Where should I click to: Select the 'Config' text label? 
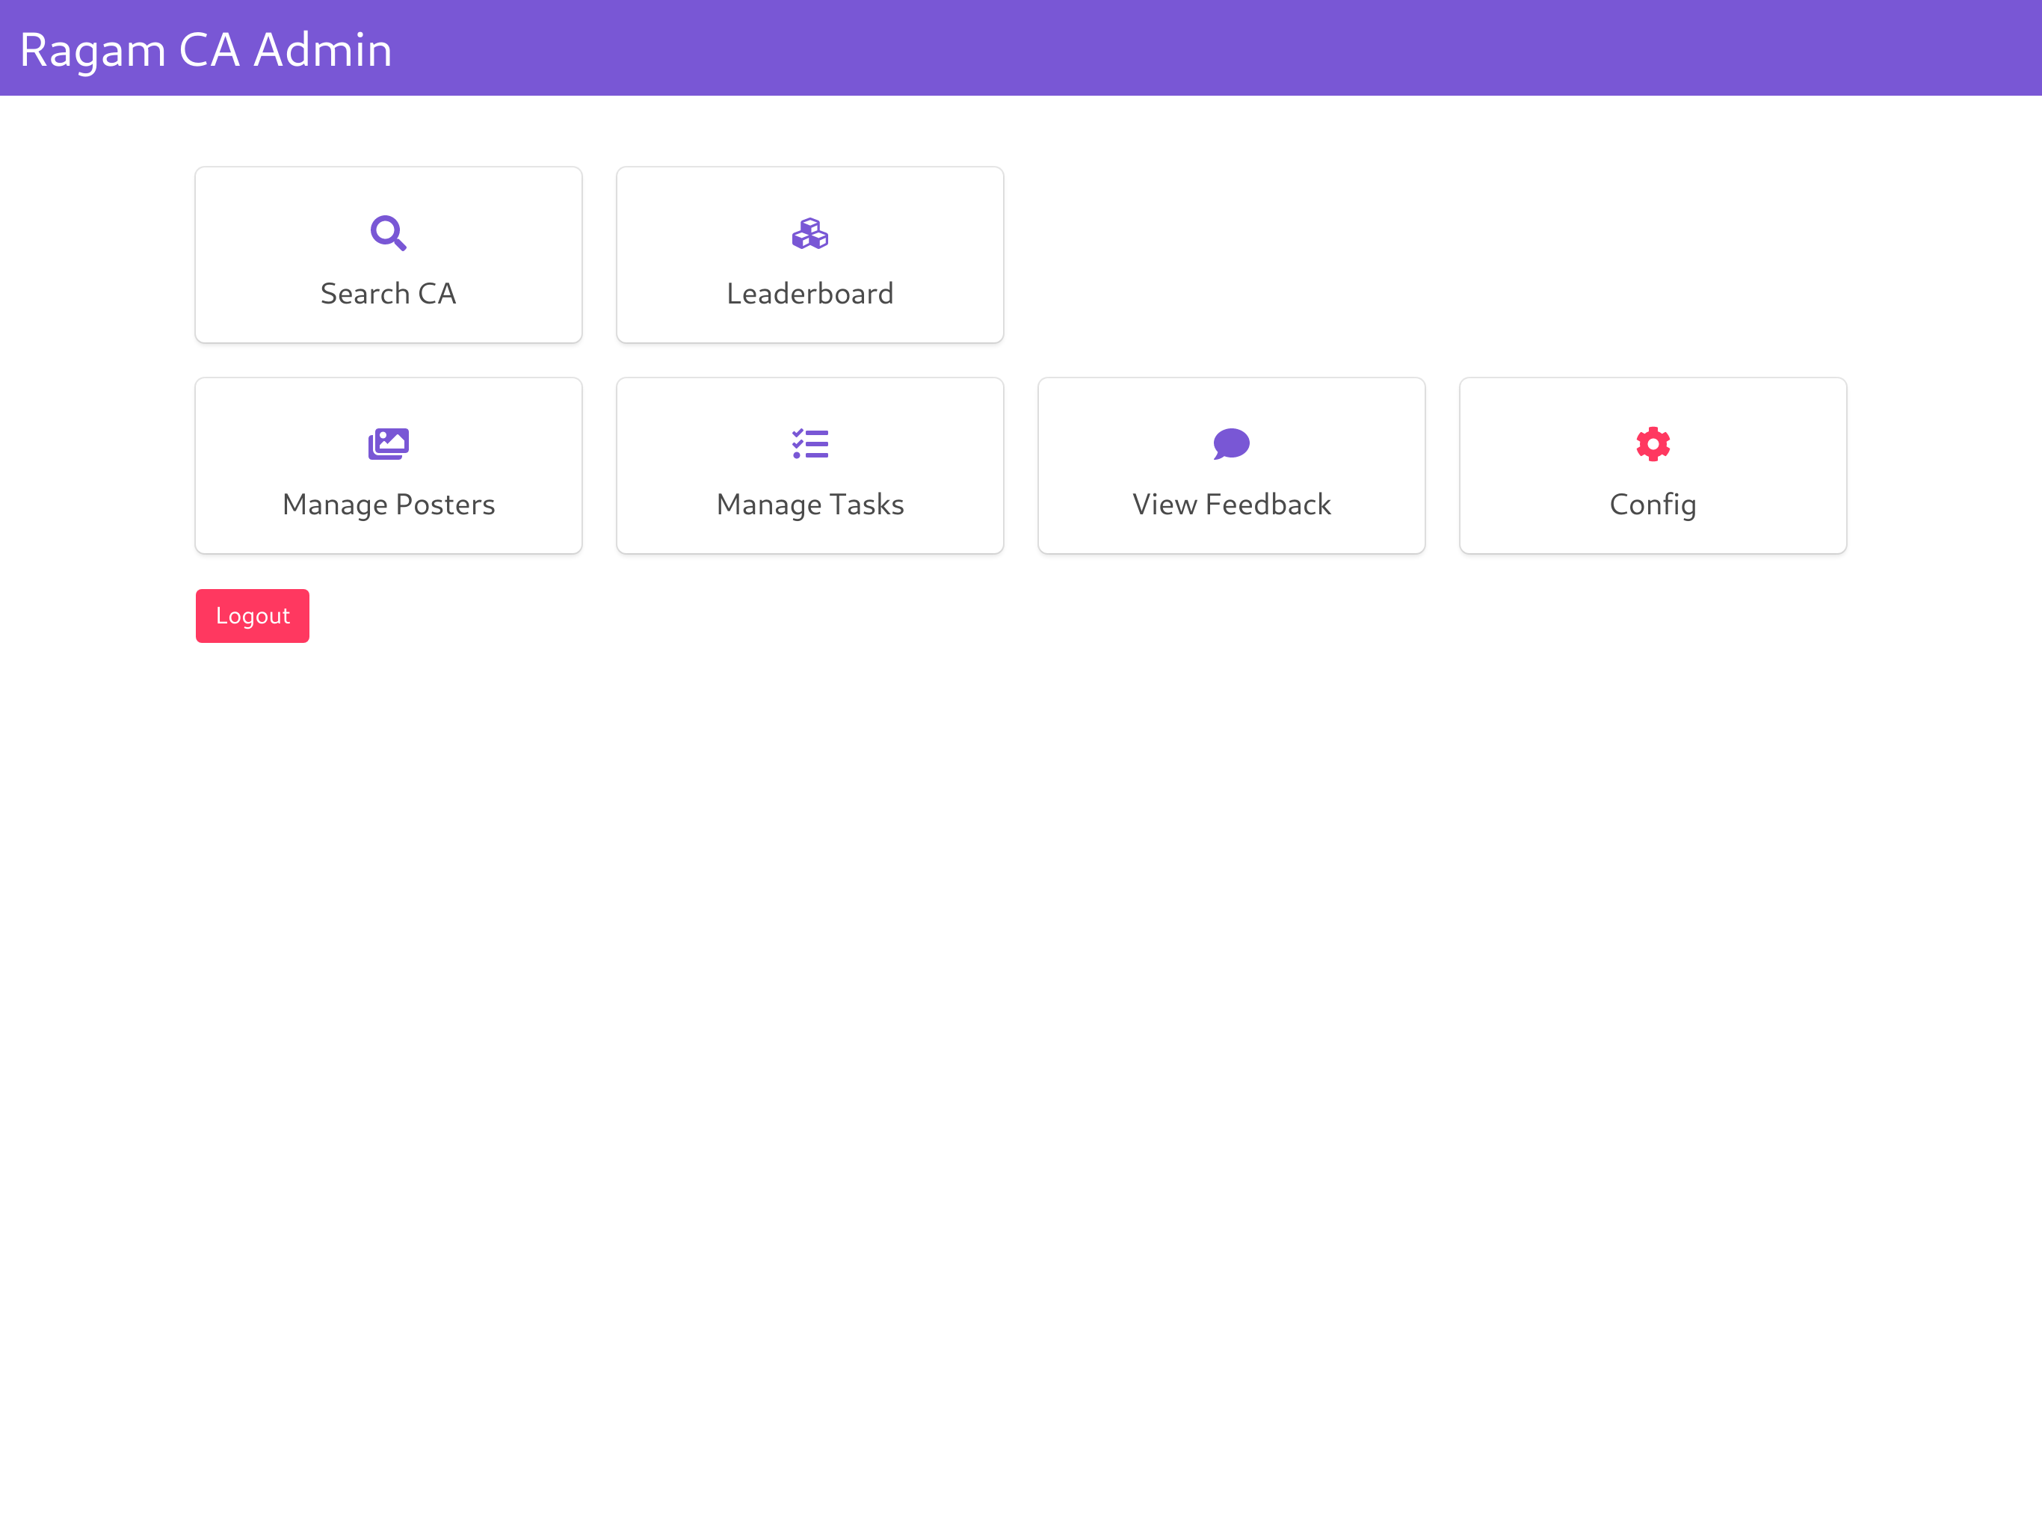[1653, 504]
